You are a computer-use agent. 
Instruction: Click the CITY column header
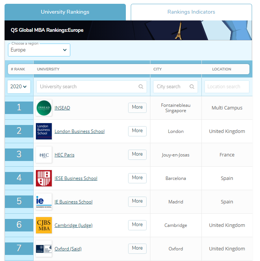(157, 69)
